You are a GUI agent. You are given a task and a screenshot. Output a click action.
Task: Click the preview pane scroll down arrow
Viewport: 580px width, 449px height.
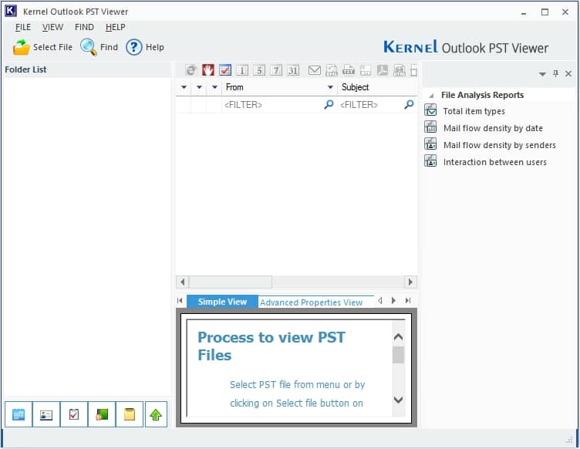(399, 400)
